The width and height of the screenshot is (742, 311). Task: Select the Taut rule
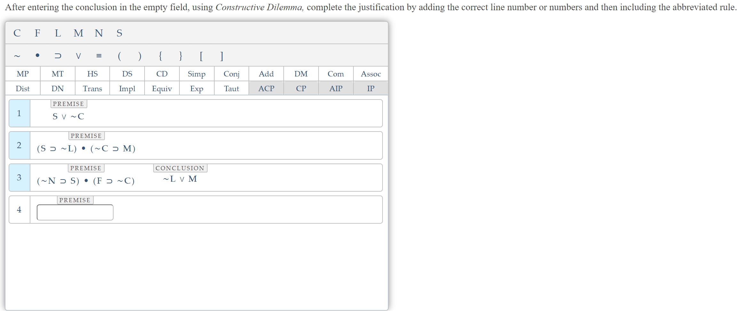pos(231,89)
